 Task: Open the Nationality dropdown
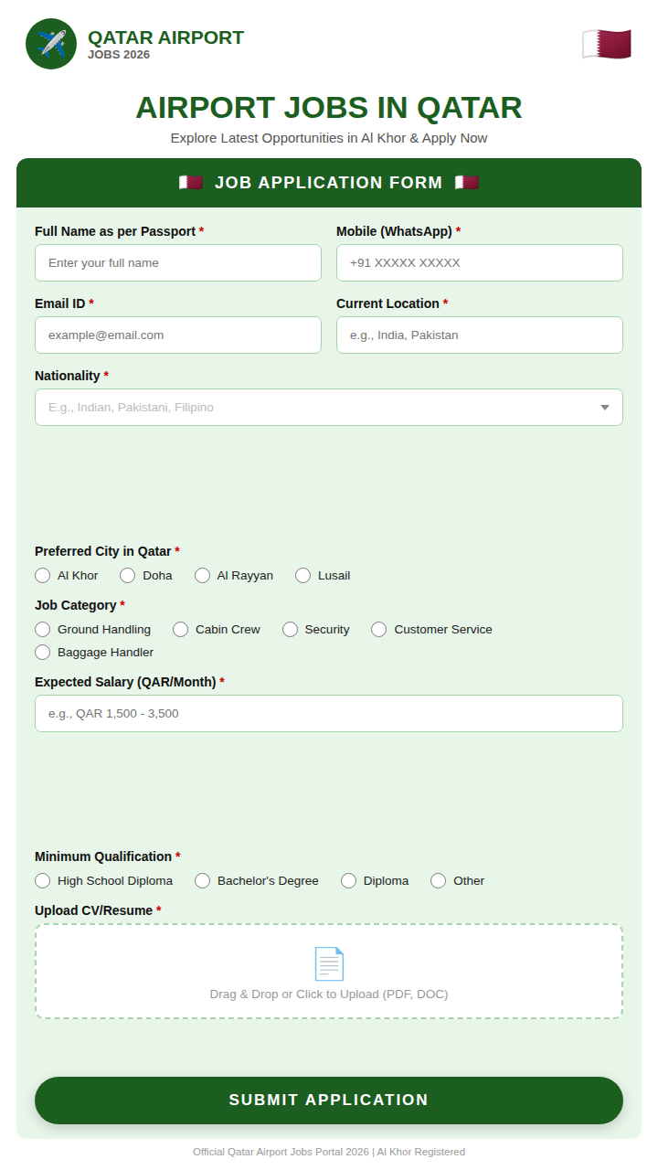[x=329, y=407]
